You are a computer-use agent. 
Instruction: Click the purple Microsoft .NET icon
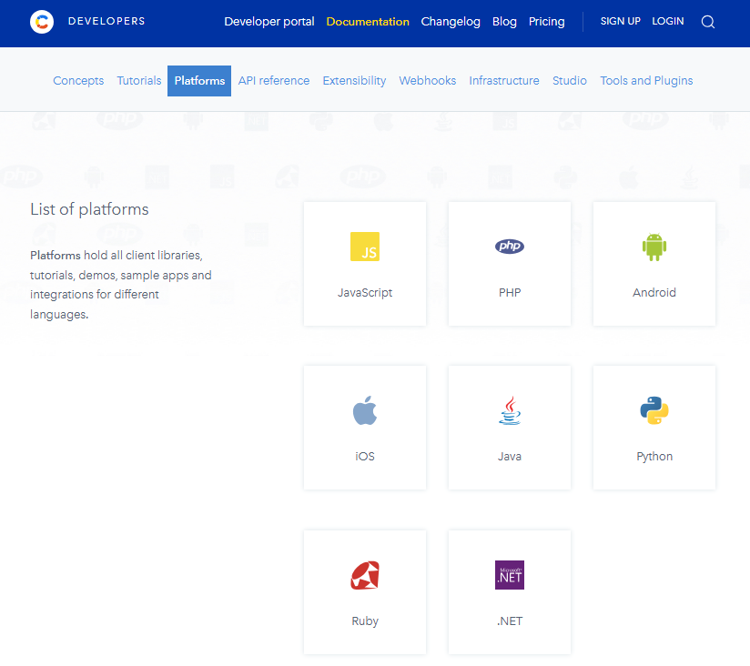[510, 575]
